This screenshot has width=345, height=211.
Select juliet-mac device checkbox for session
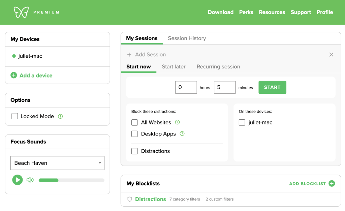click(x=242, y=122)
